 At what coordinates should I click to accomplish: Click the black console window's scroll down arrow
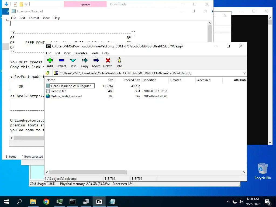coord(270,143)
